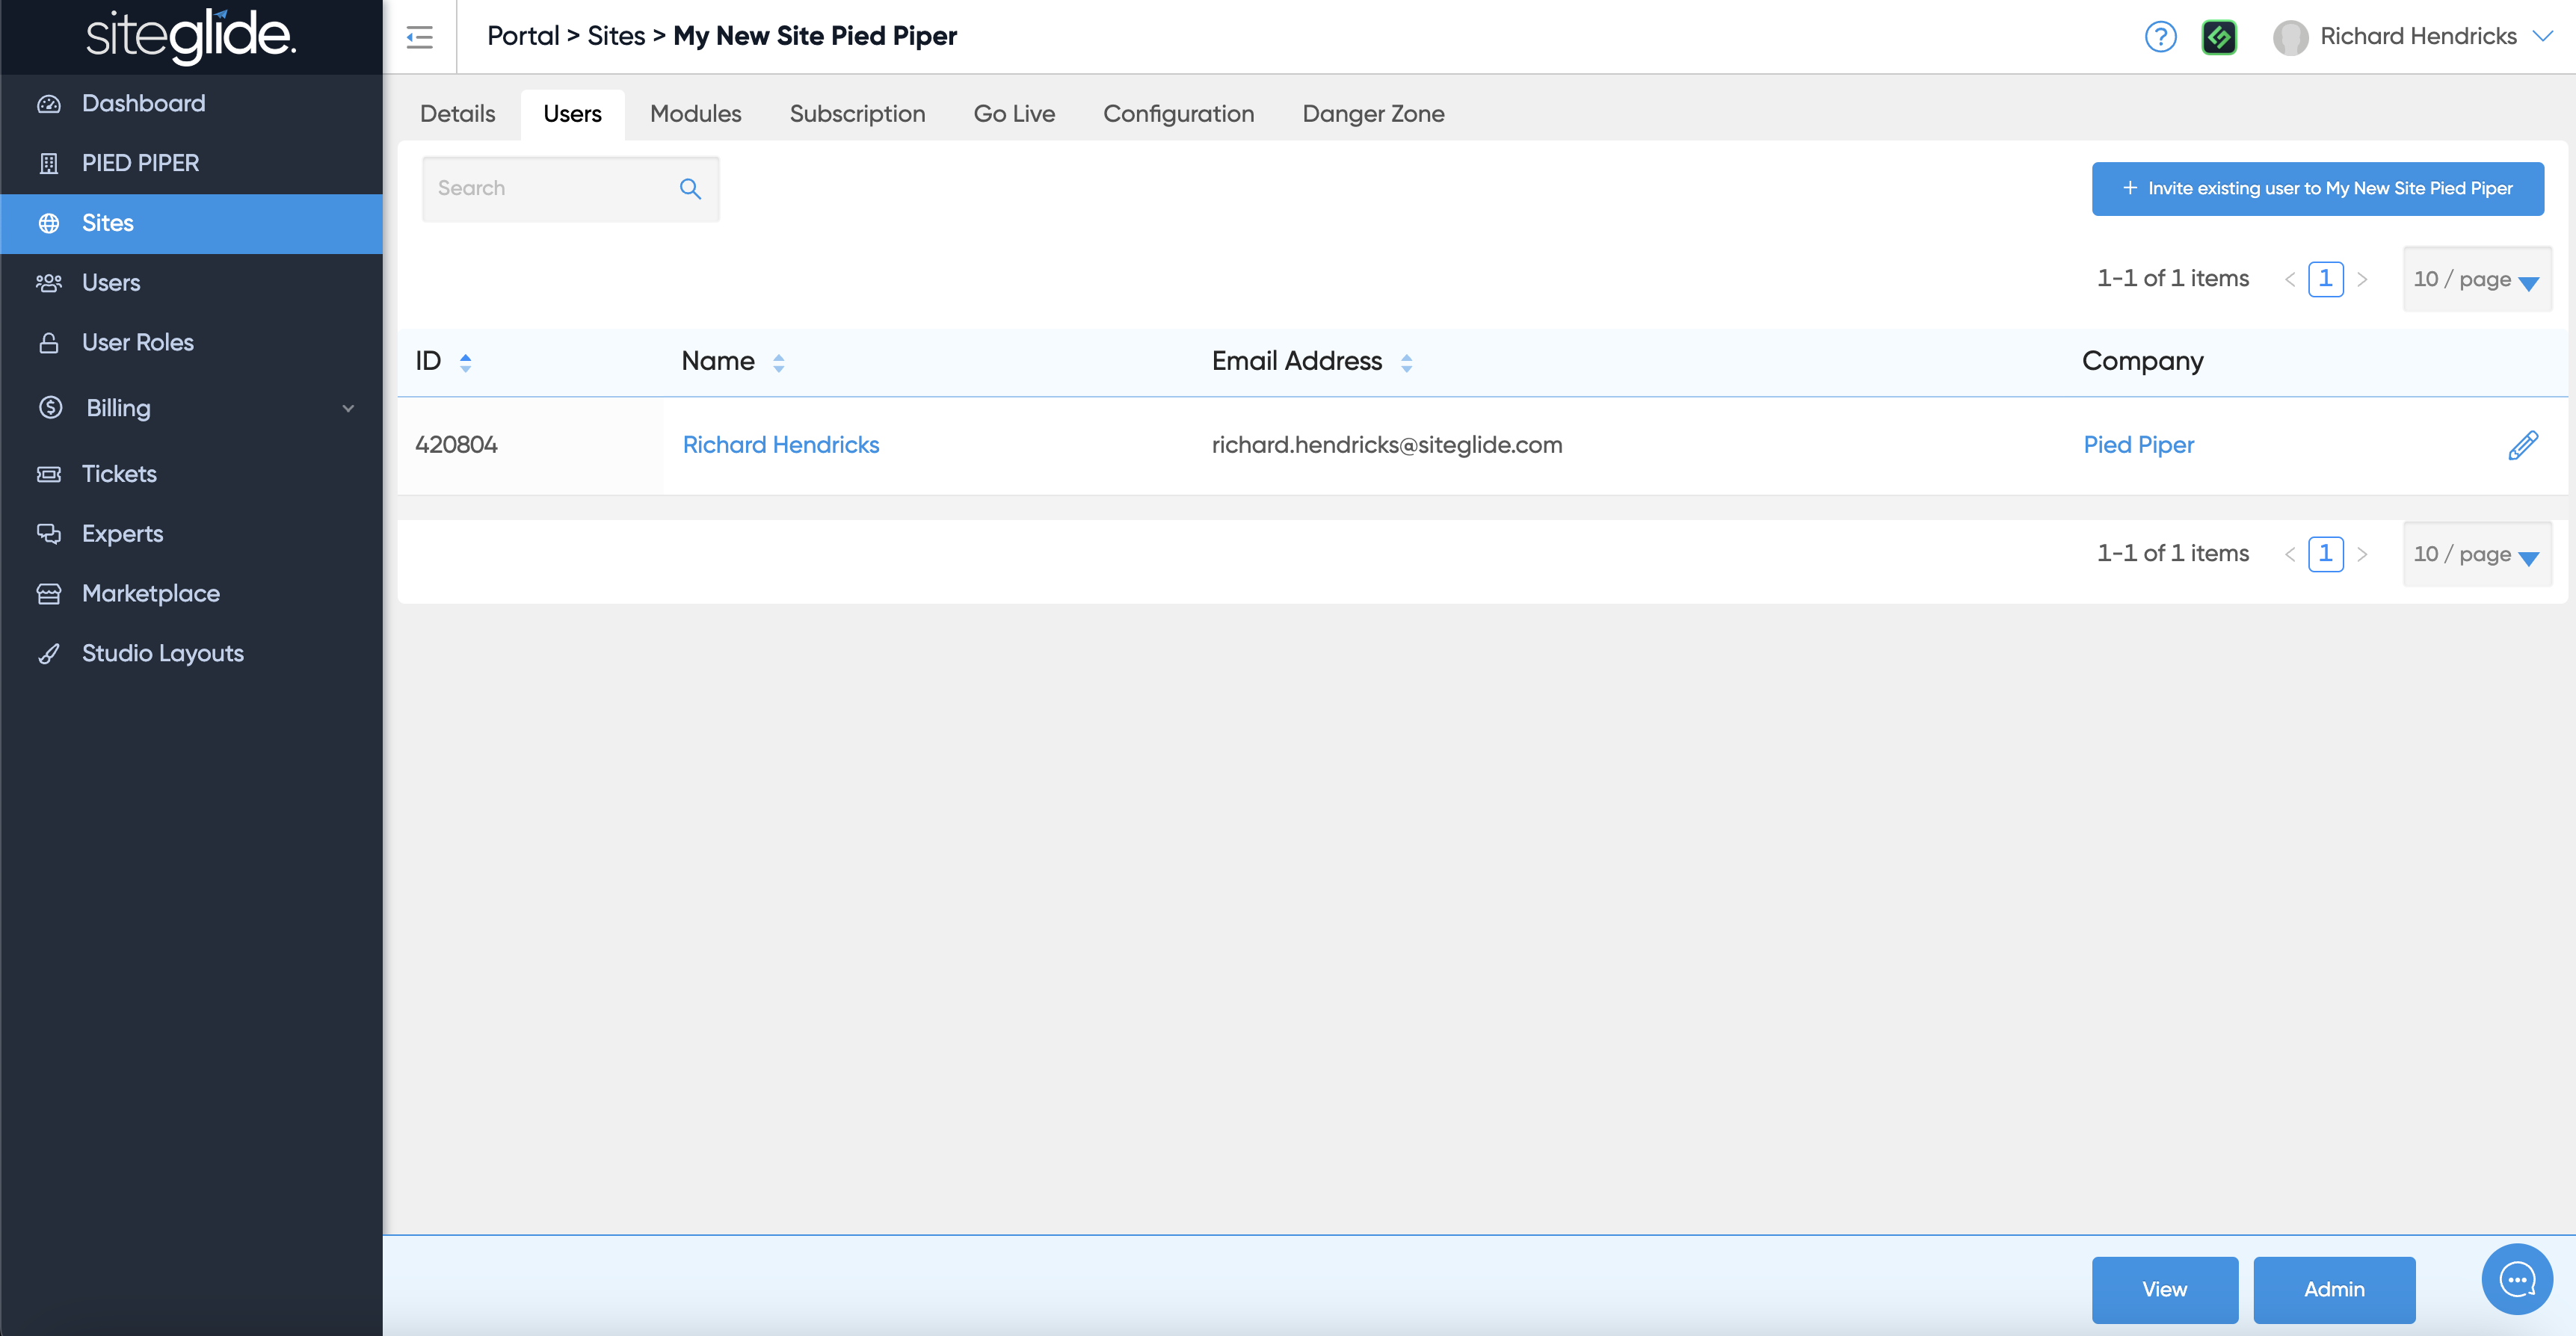This screenshot has width=2576, height=1336.
Task: Go to Studio Layouts in the sidebar
Action: point(162,652)
